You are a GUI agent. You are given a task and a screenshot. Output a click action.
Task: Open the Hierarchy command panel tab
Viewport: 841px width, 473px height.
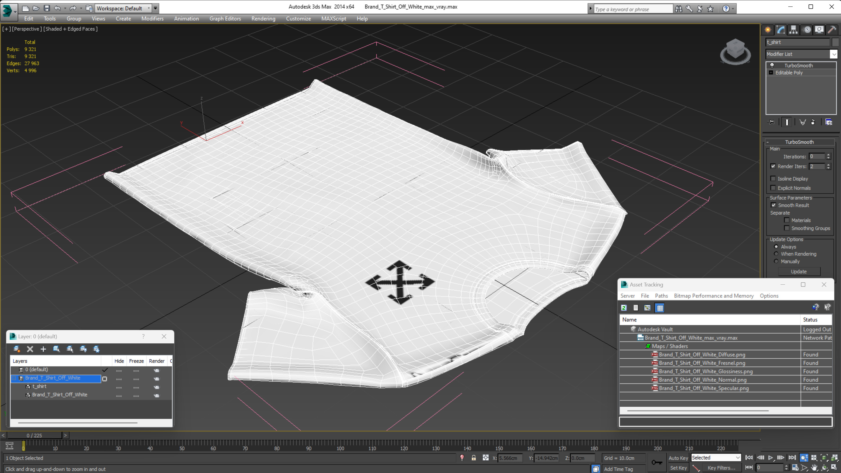[793, 30]
